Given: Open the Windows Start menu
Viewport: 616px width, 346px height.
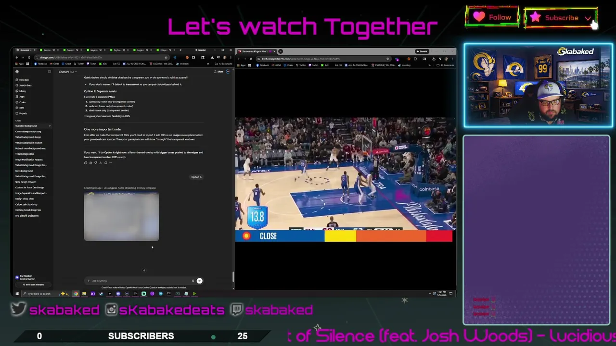Looking at the screenshot, I should click(x=17, y=294).
